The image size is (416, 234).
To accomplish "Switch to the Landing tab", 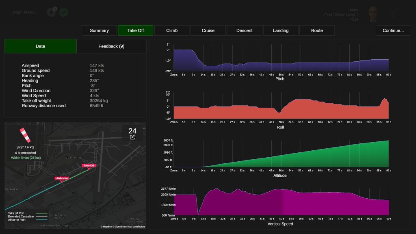I will (x=280, y=30).
